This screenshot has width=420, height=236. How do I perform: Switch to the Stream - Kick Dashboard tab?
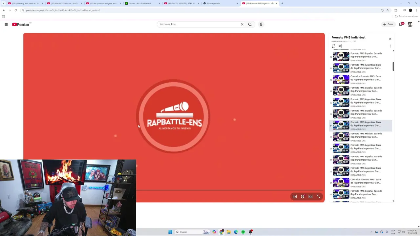pyautogui.click(x=142, y=3)
